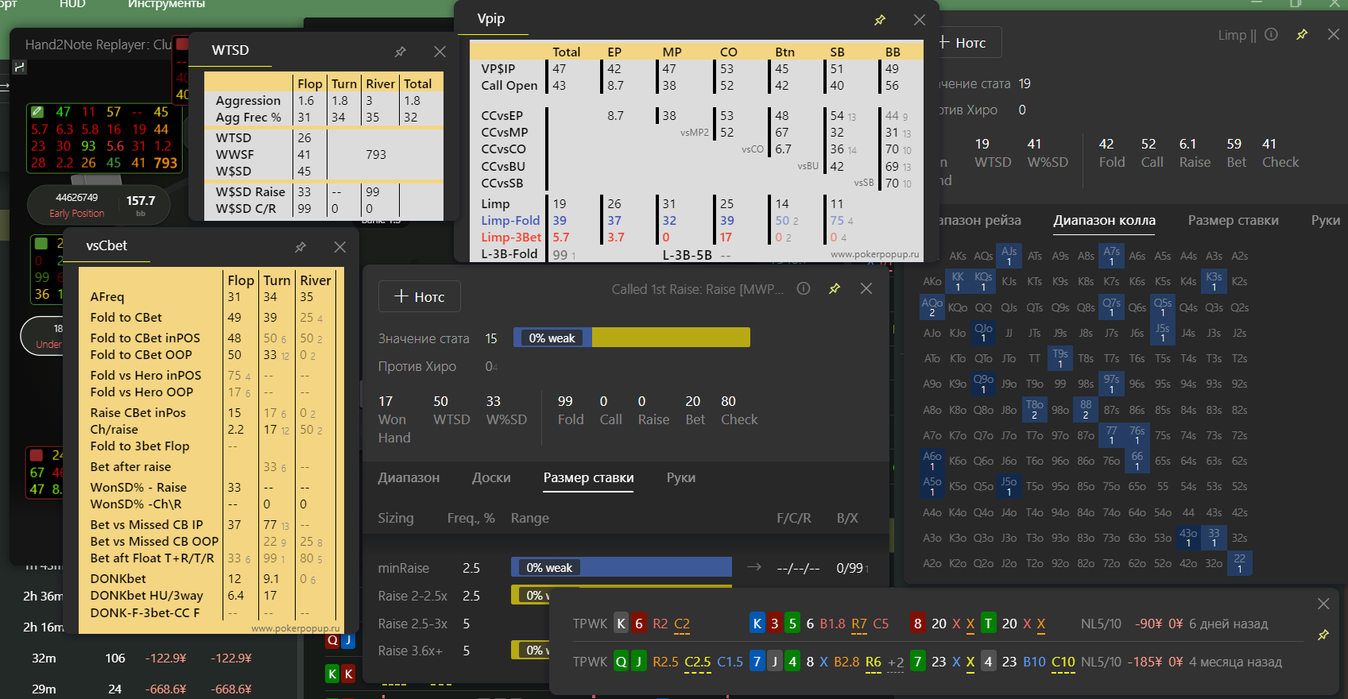Screen dimensions: 1348x699
Task: Click the DONKbet row in vsCbet popup
Action: 118,579
